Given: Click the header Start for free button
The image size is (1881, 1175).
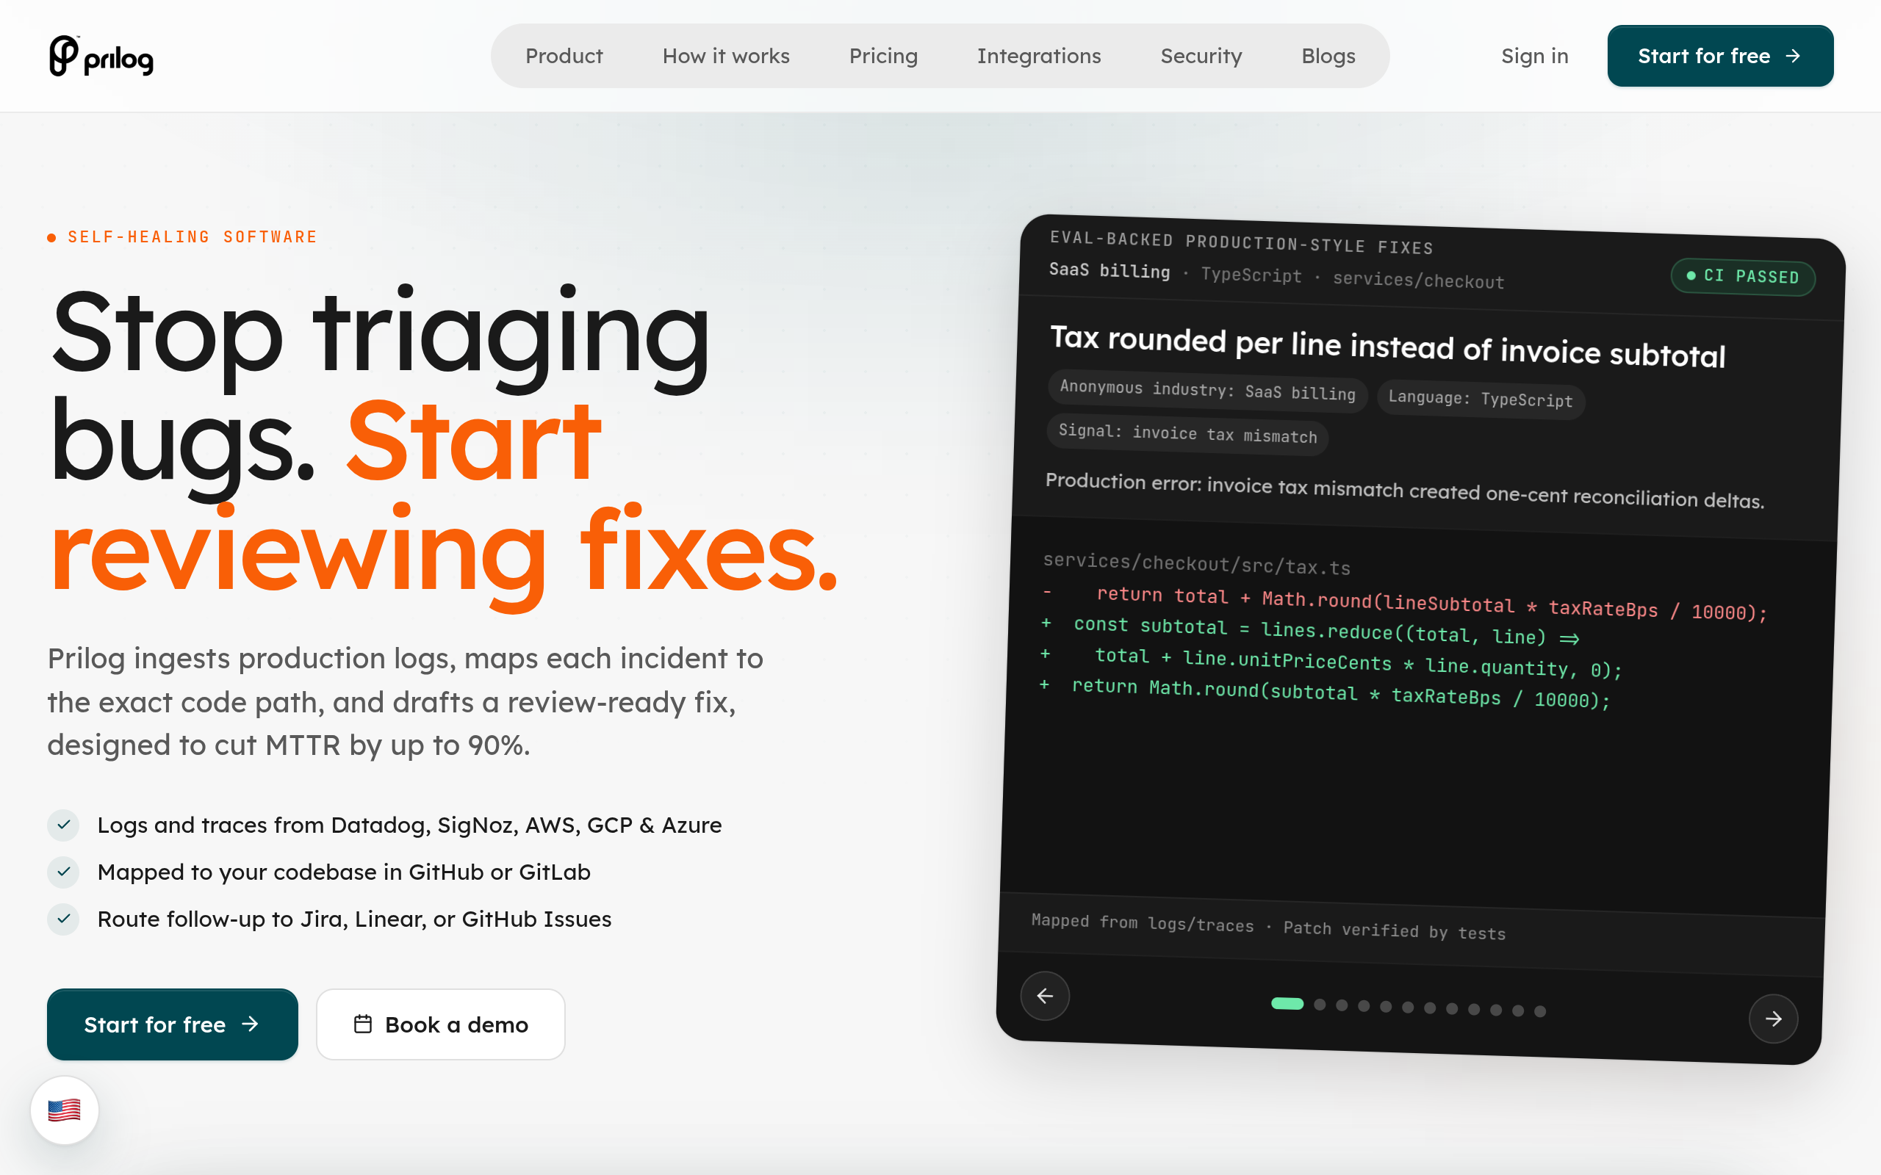Looking at the screenshot, I should coord(1720,56).
